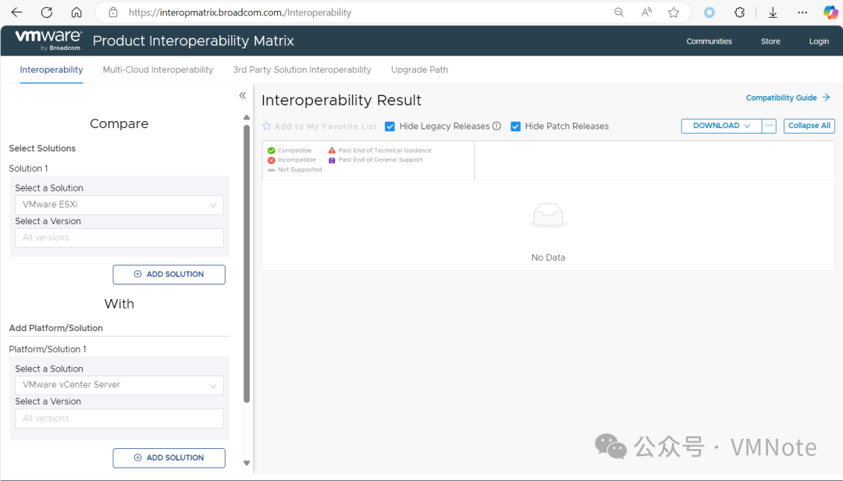
Task: Collapse the Compare side panel
Action: [x=243, y=95]
